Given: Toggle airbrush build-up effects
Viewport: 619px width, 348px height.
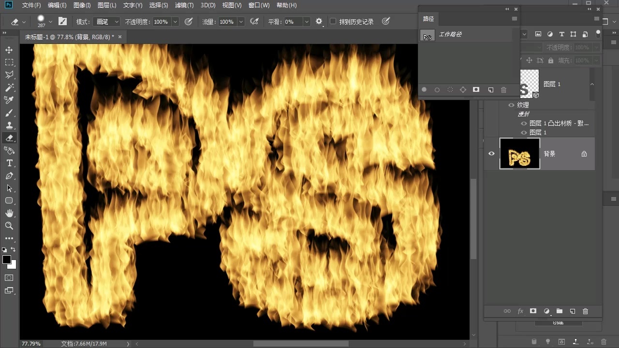Looking at the screenshot, I should [254, 21].
